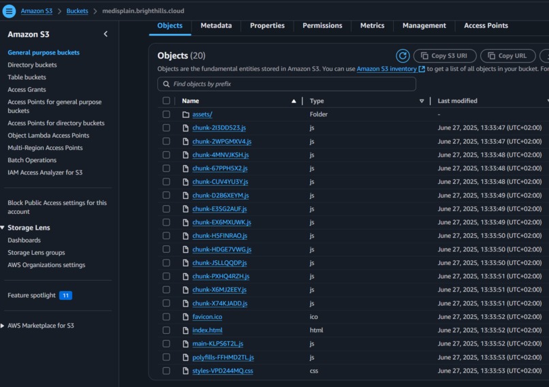Select checkbox for chunk-D2B6XEYM.js

166,195
